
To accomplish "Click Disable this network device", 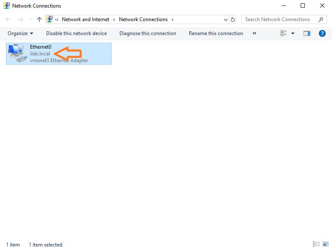I will click(76, 33).
